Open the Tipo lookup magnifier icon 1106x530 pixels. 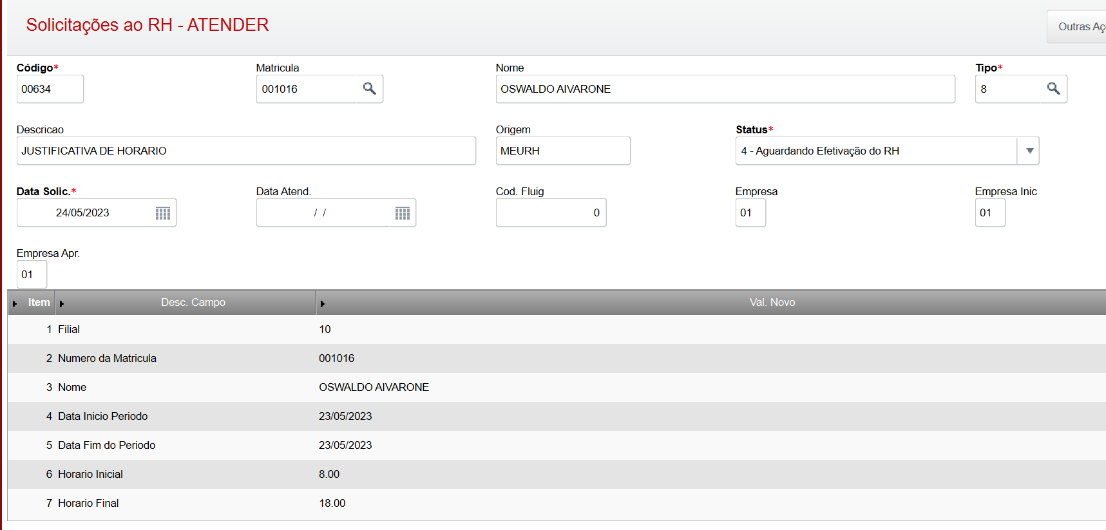1053,89
